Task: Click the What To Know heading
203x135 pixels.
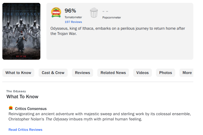Action: pos(22,97)
